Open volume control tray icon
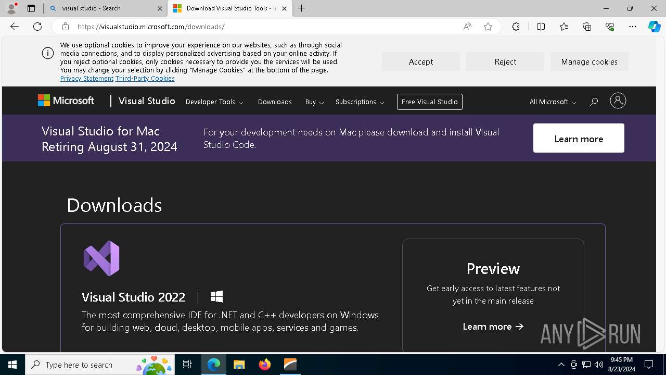 click(x=598, y=365)
